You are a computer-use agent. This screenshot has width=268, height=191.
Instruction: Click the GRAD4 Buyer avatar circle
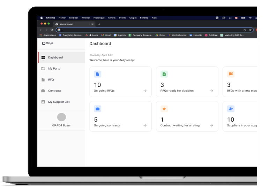pyautogui.click(x=61, y=117)
